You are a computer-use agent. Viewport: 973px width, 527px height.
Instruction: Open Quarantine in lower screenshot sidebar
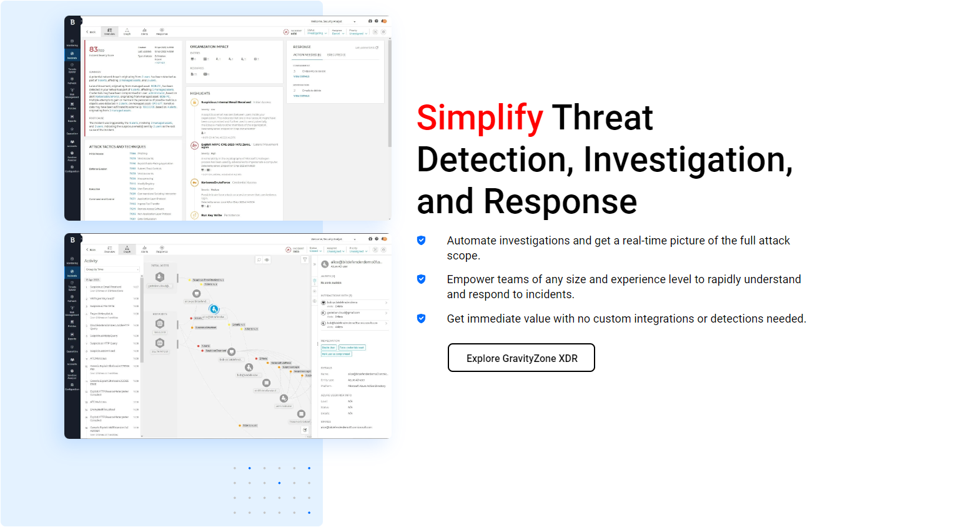coord(72,349)
